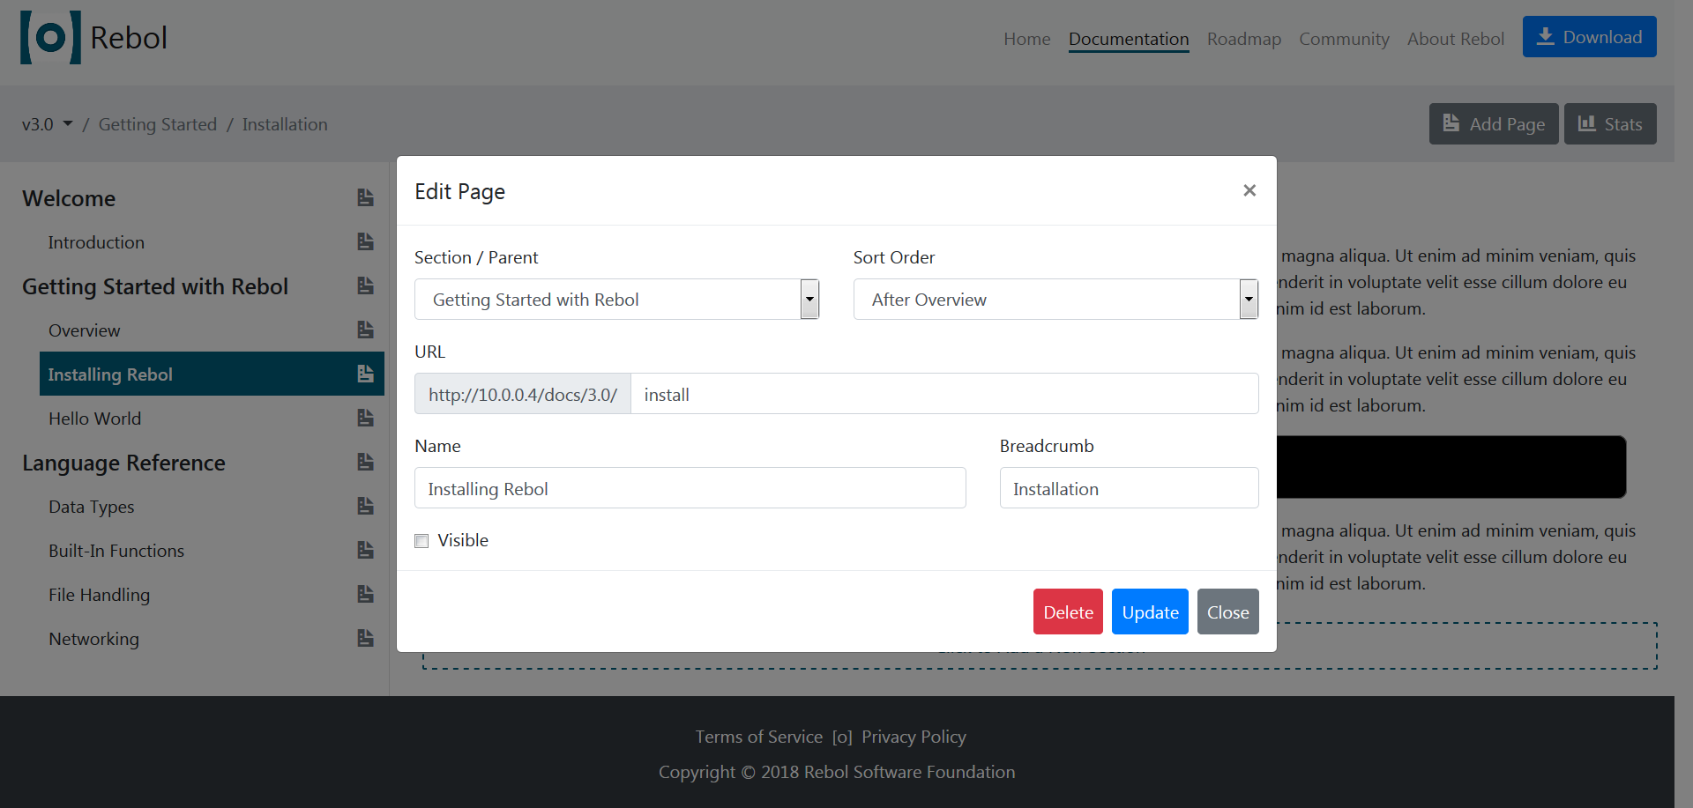
Task: Click into the Name input field
Action: coord(690,488)
